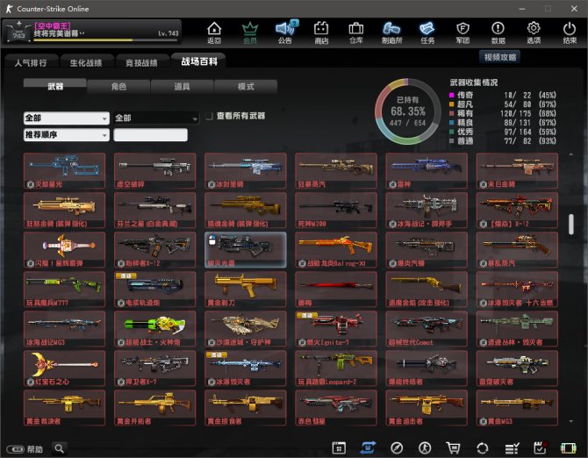Select the 战场百科 tab

(x=199, y=61)
